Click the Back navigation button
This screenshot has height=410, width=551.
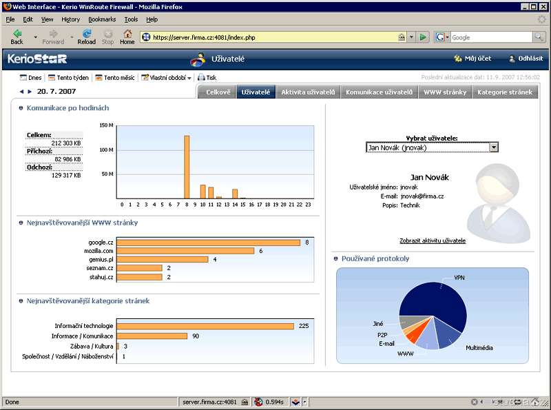point(17,37)
